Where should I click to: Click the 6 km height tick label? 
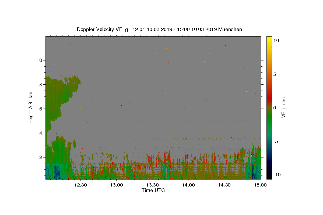40,109
